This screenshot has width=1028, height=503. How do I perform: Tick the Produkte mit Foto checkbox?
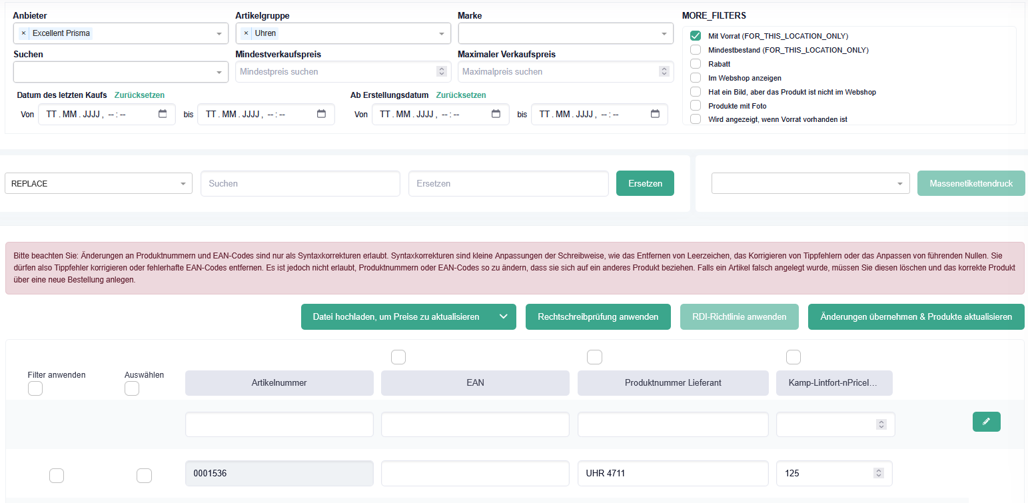[696, 105]
